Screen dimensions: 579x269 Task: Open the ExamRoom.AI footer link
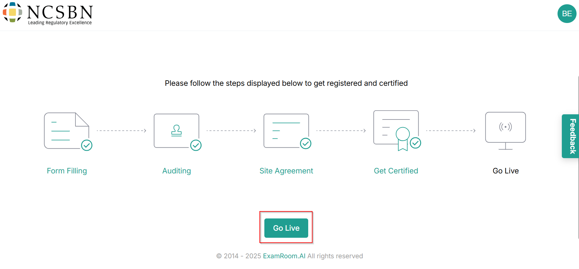(x=284, y=256)
